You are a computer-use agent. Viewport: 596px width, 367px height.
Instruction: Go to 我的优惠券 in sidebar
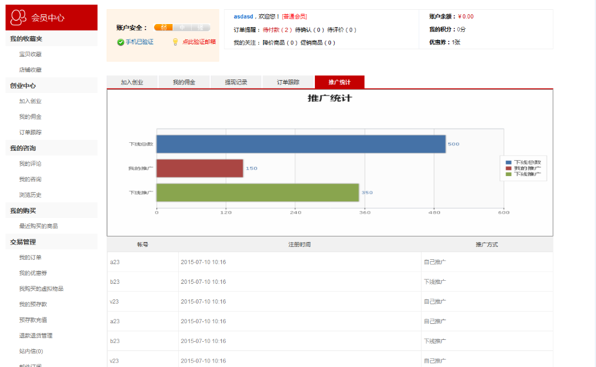[x=32, y=273]
